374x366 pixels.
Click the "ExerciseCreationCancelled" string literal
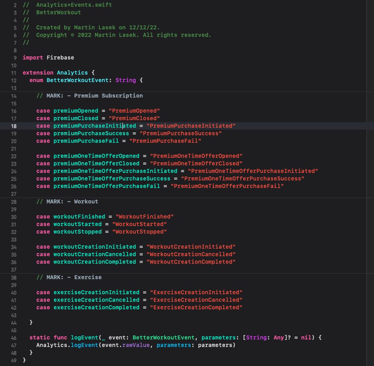point(196,300)
